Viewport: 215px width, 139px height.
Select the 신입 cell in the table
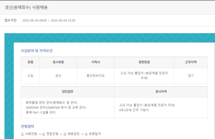(30, 76)
